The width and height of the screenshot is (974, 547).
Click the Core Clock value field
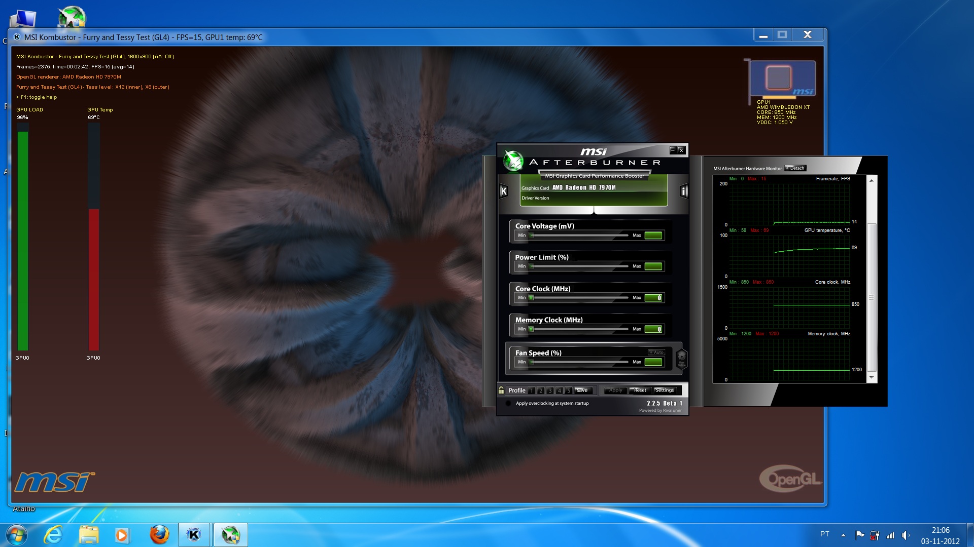(x=653, y=298)
